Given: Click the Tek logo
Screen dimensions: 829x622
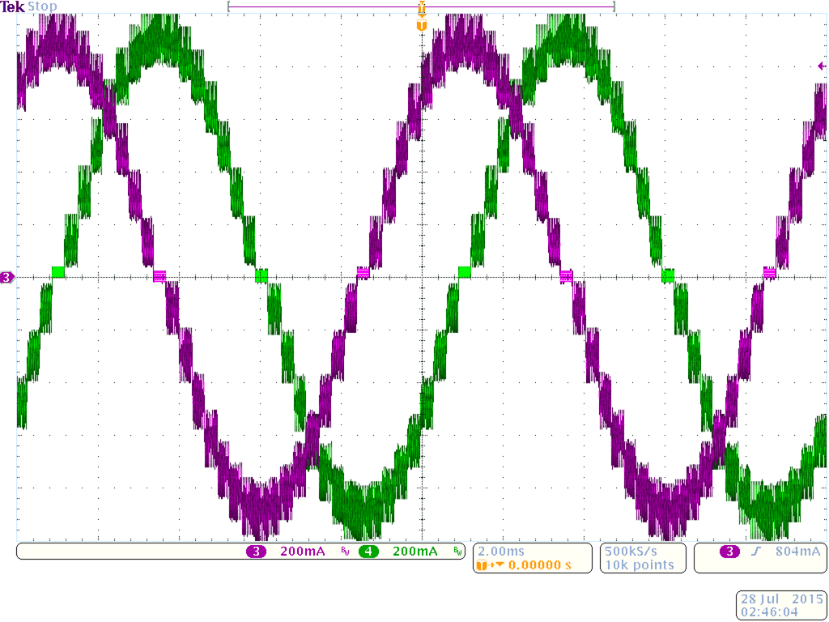Looking at the screenshot, I should [11, 6].
